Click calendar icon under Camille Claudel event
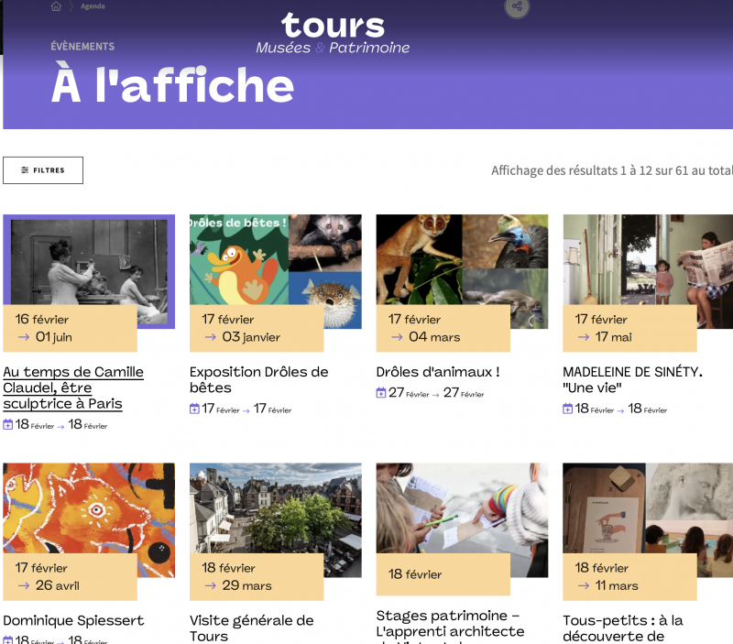Image resolution: width=733 pixels, height=644 pixels. (8, 425)
